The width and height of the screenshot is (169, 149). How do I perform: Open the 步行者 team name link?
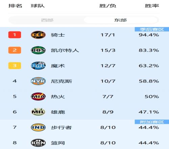[x=61, y=128]
